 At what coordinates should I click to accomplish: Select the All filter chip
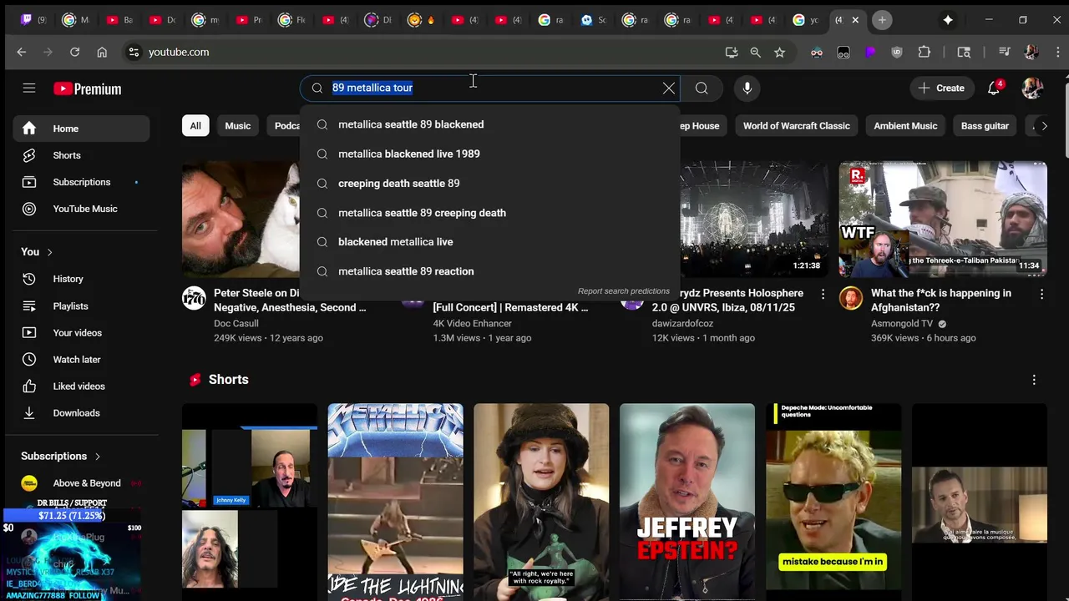tap(195, 126)
